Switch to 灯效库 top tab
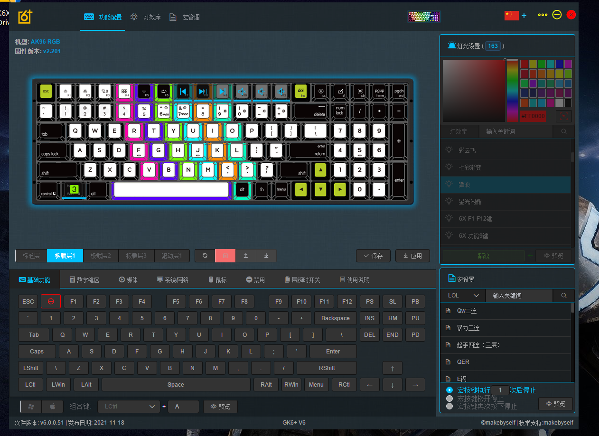599x436 pixels. (146, 17)
